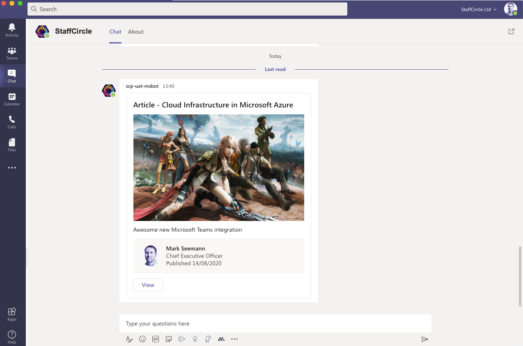This screenshot has height=346, width=523.
Task: Click the 'Mark Seemann' author name
Action: pyautogui.click(x=186, y=248)
